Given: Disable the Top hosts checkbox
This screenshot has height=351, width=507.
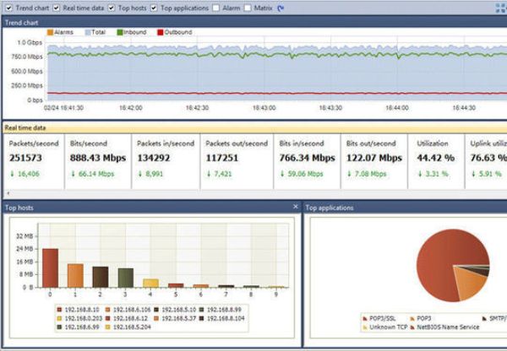Looking at the screenshot, I should 112,8.
